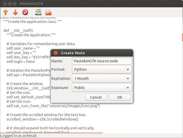This screenshot has width=183, height=138.
Task: Click the Create Paste dialog title
Action: tap(73, 53)
